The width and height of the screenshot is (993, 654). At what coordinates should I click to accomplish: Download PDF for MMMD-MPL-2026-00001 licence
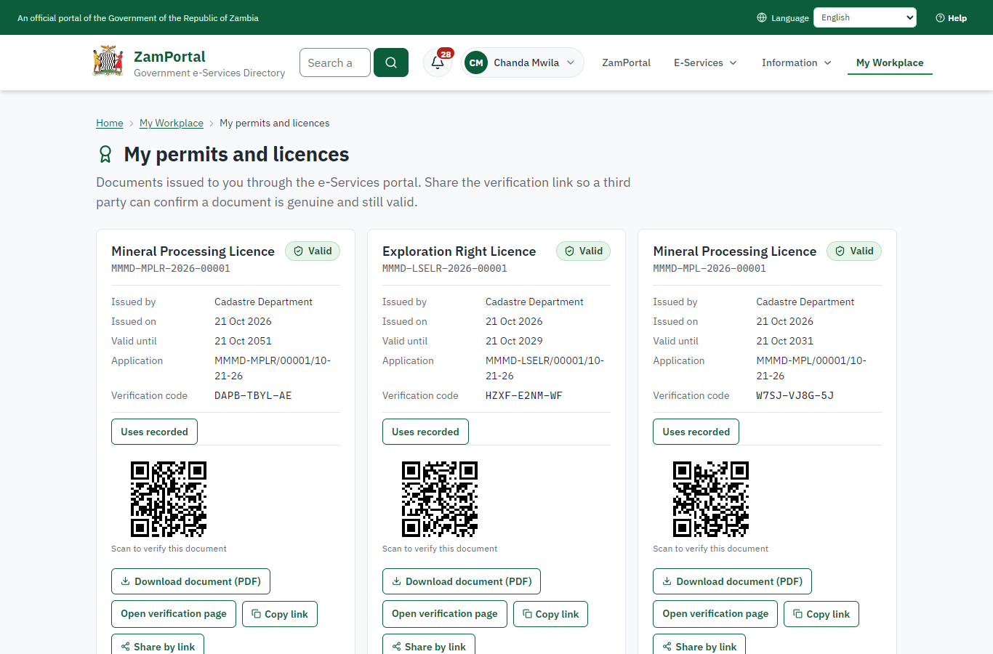732,581
